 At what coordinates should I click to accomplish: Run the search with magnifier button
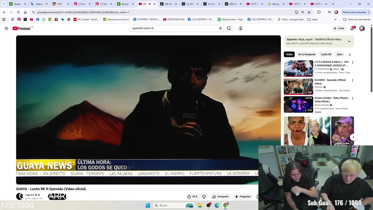pos(229,28)
